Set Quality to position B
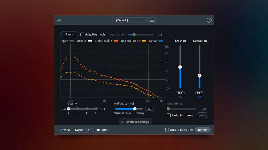 78,109
